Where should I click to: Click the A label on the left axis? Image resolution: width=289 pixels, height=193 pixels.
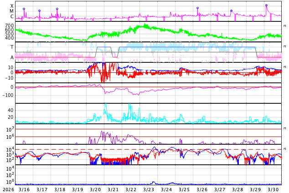(x=12, y=57)
